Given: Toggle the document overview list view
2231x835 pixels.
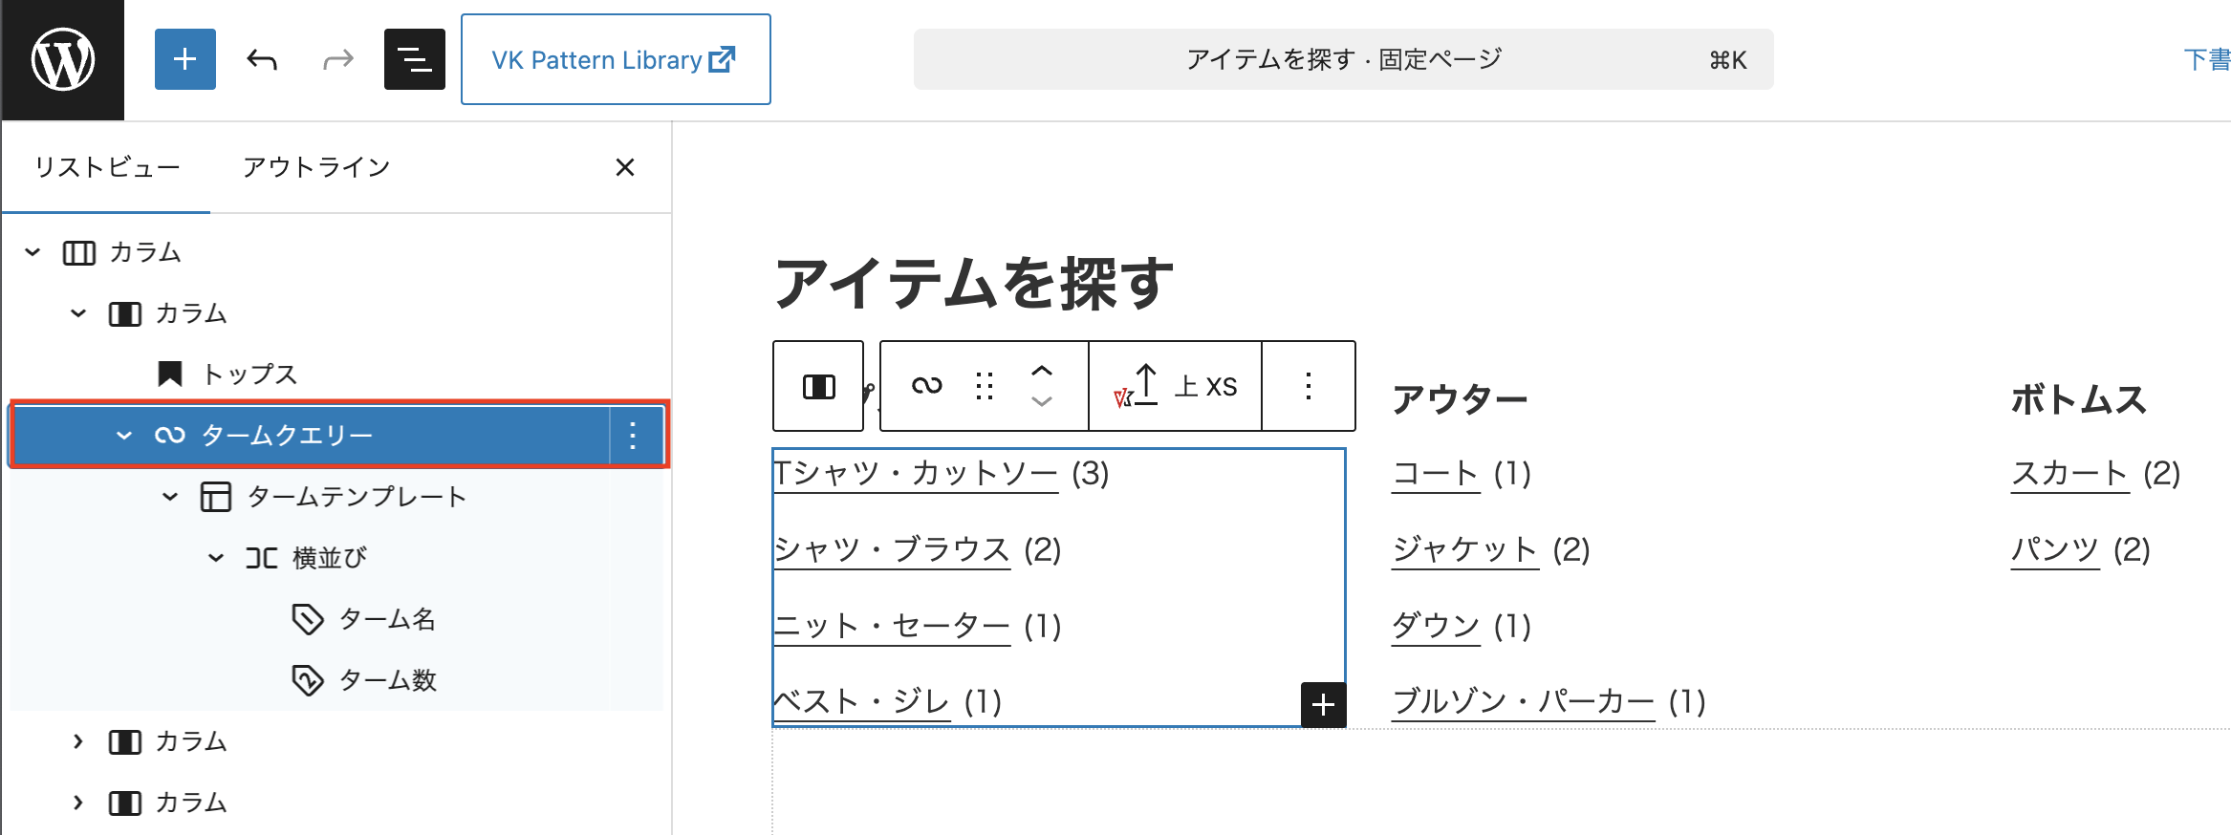Looking at the screenshot, I should click(x=414, y=59).
